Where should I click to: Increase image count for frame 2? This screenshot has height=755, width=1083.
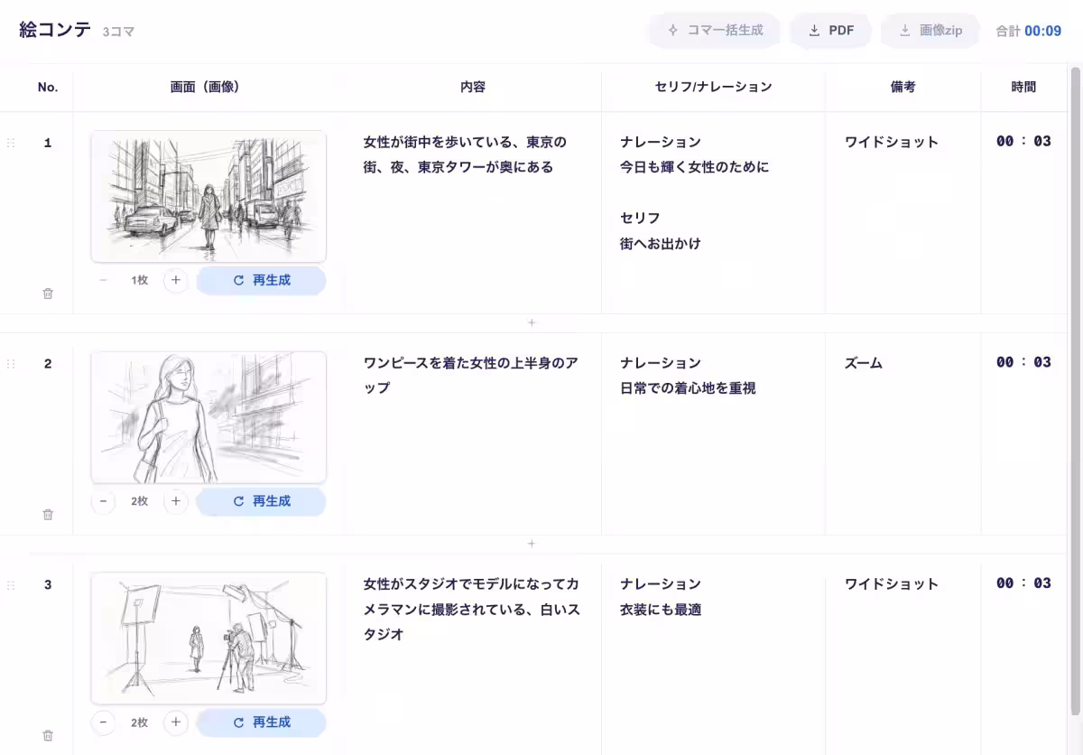coord(176,501)
